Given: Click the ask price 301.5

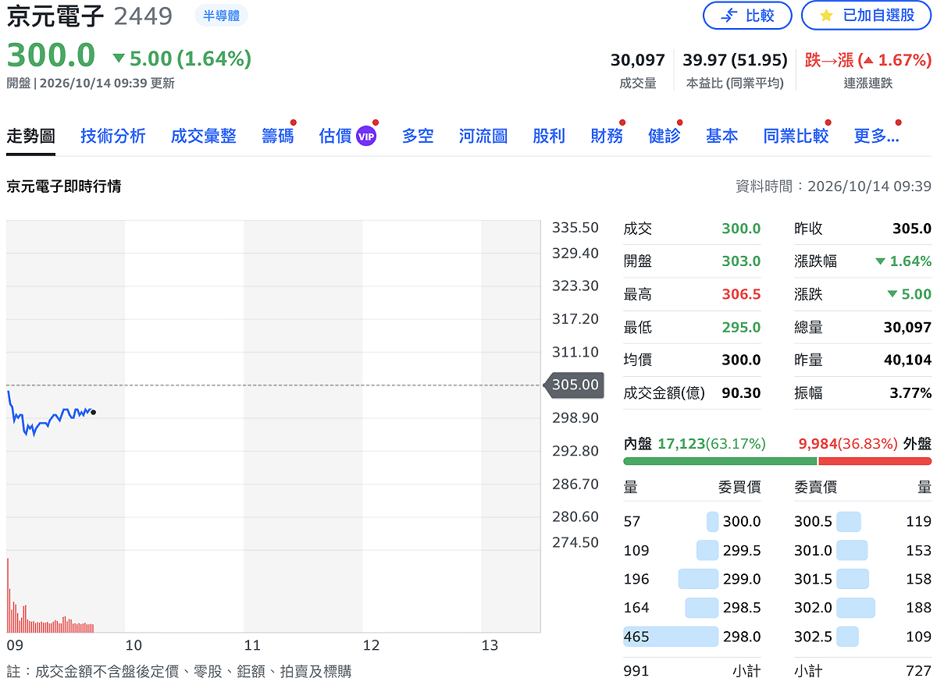Looking at the screenshot, I should tap(813, 579).
